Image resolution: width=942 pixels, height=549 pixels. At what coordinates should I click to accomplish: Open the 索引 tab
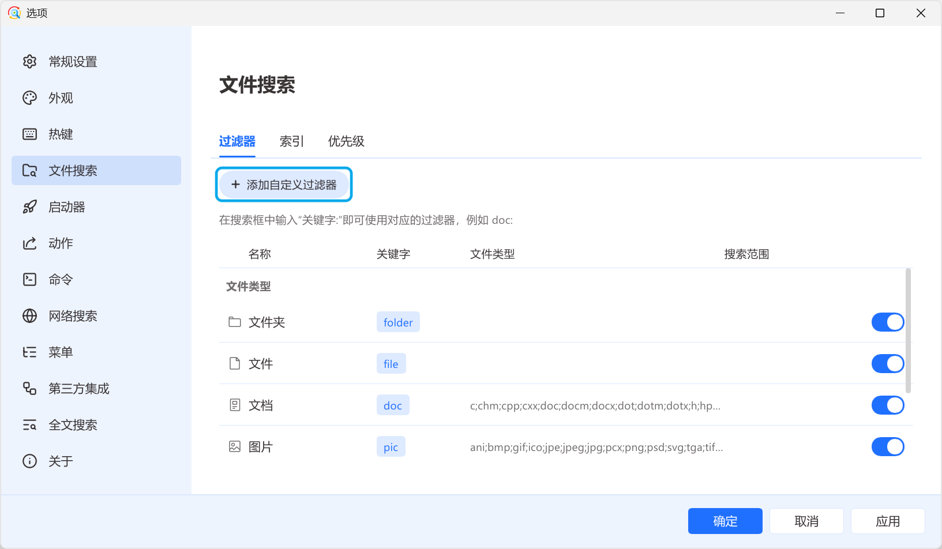(x=292, y=141)
